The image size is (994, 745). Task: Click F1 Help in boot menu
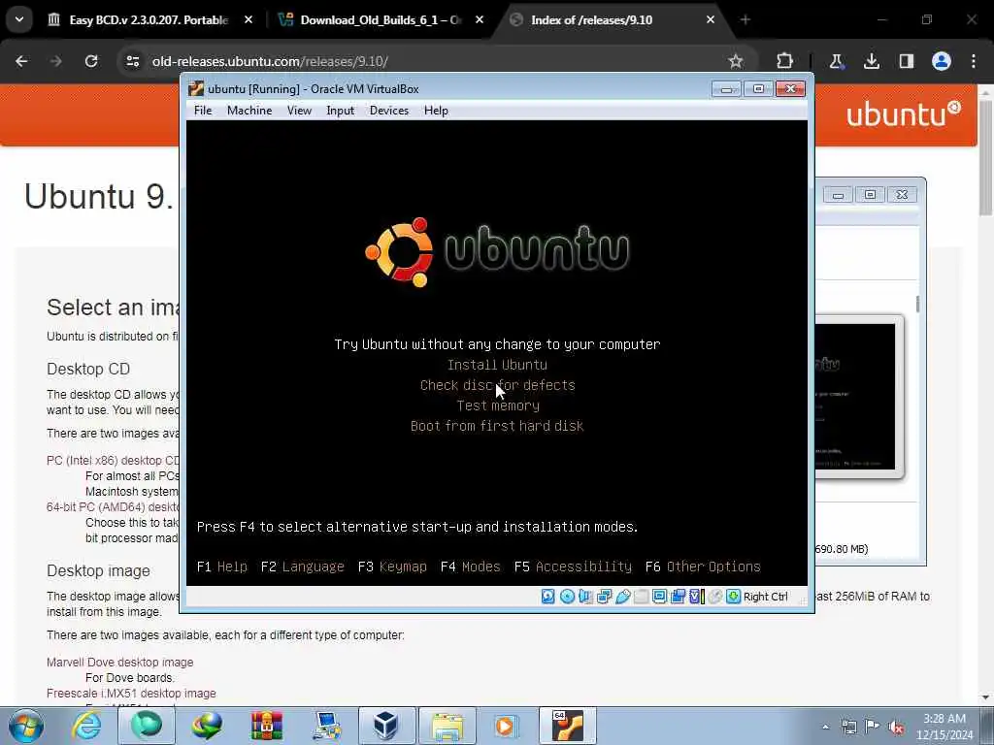pyautogui.click(x=222, y=567)
